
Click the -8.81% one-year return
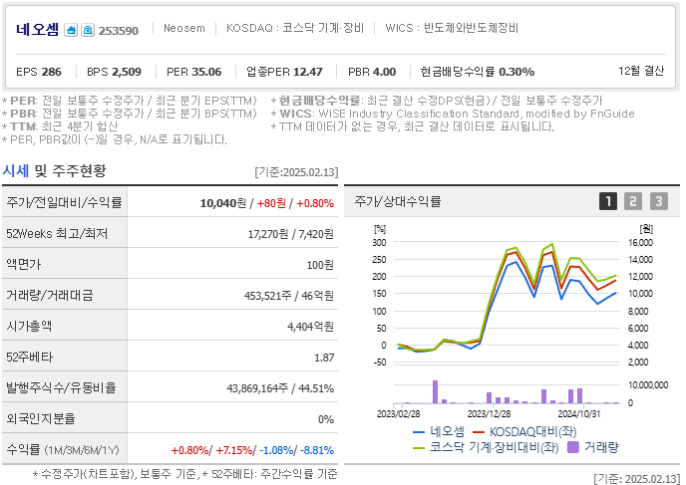(x=317, y=450)
